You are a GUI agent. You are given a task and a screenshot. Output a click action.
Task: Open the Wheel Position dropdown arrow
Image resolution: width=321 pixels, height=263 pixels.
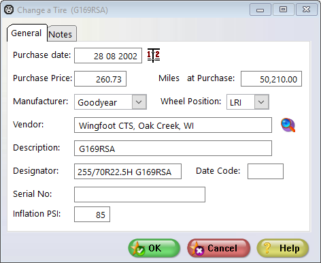click(x=261, y=102)
